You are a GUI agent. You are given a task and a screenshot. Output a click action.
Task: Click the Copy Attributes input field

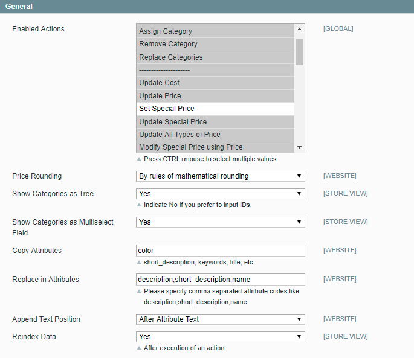click(220, 251)
